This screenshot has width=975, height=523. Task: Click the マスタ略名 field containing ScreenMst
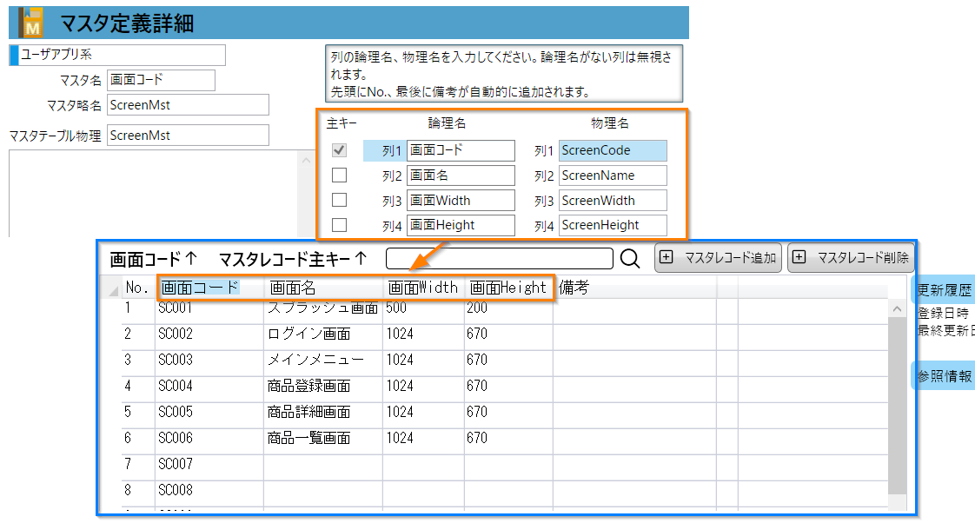pyautogui.click(x=188, y=105)
